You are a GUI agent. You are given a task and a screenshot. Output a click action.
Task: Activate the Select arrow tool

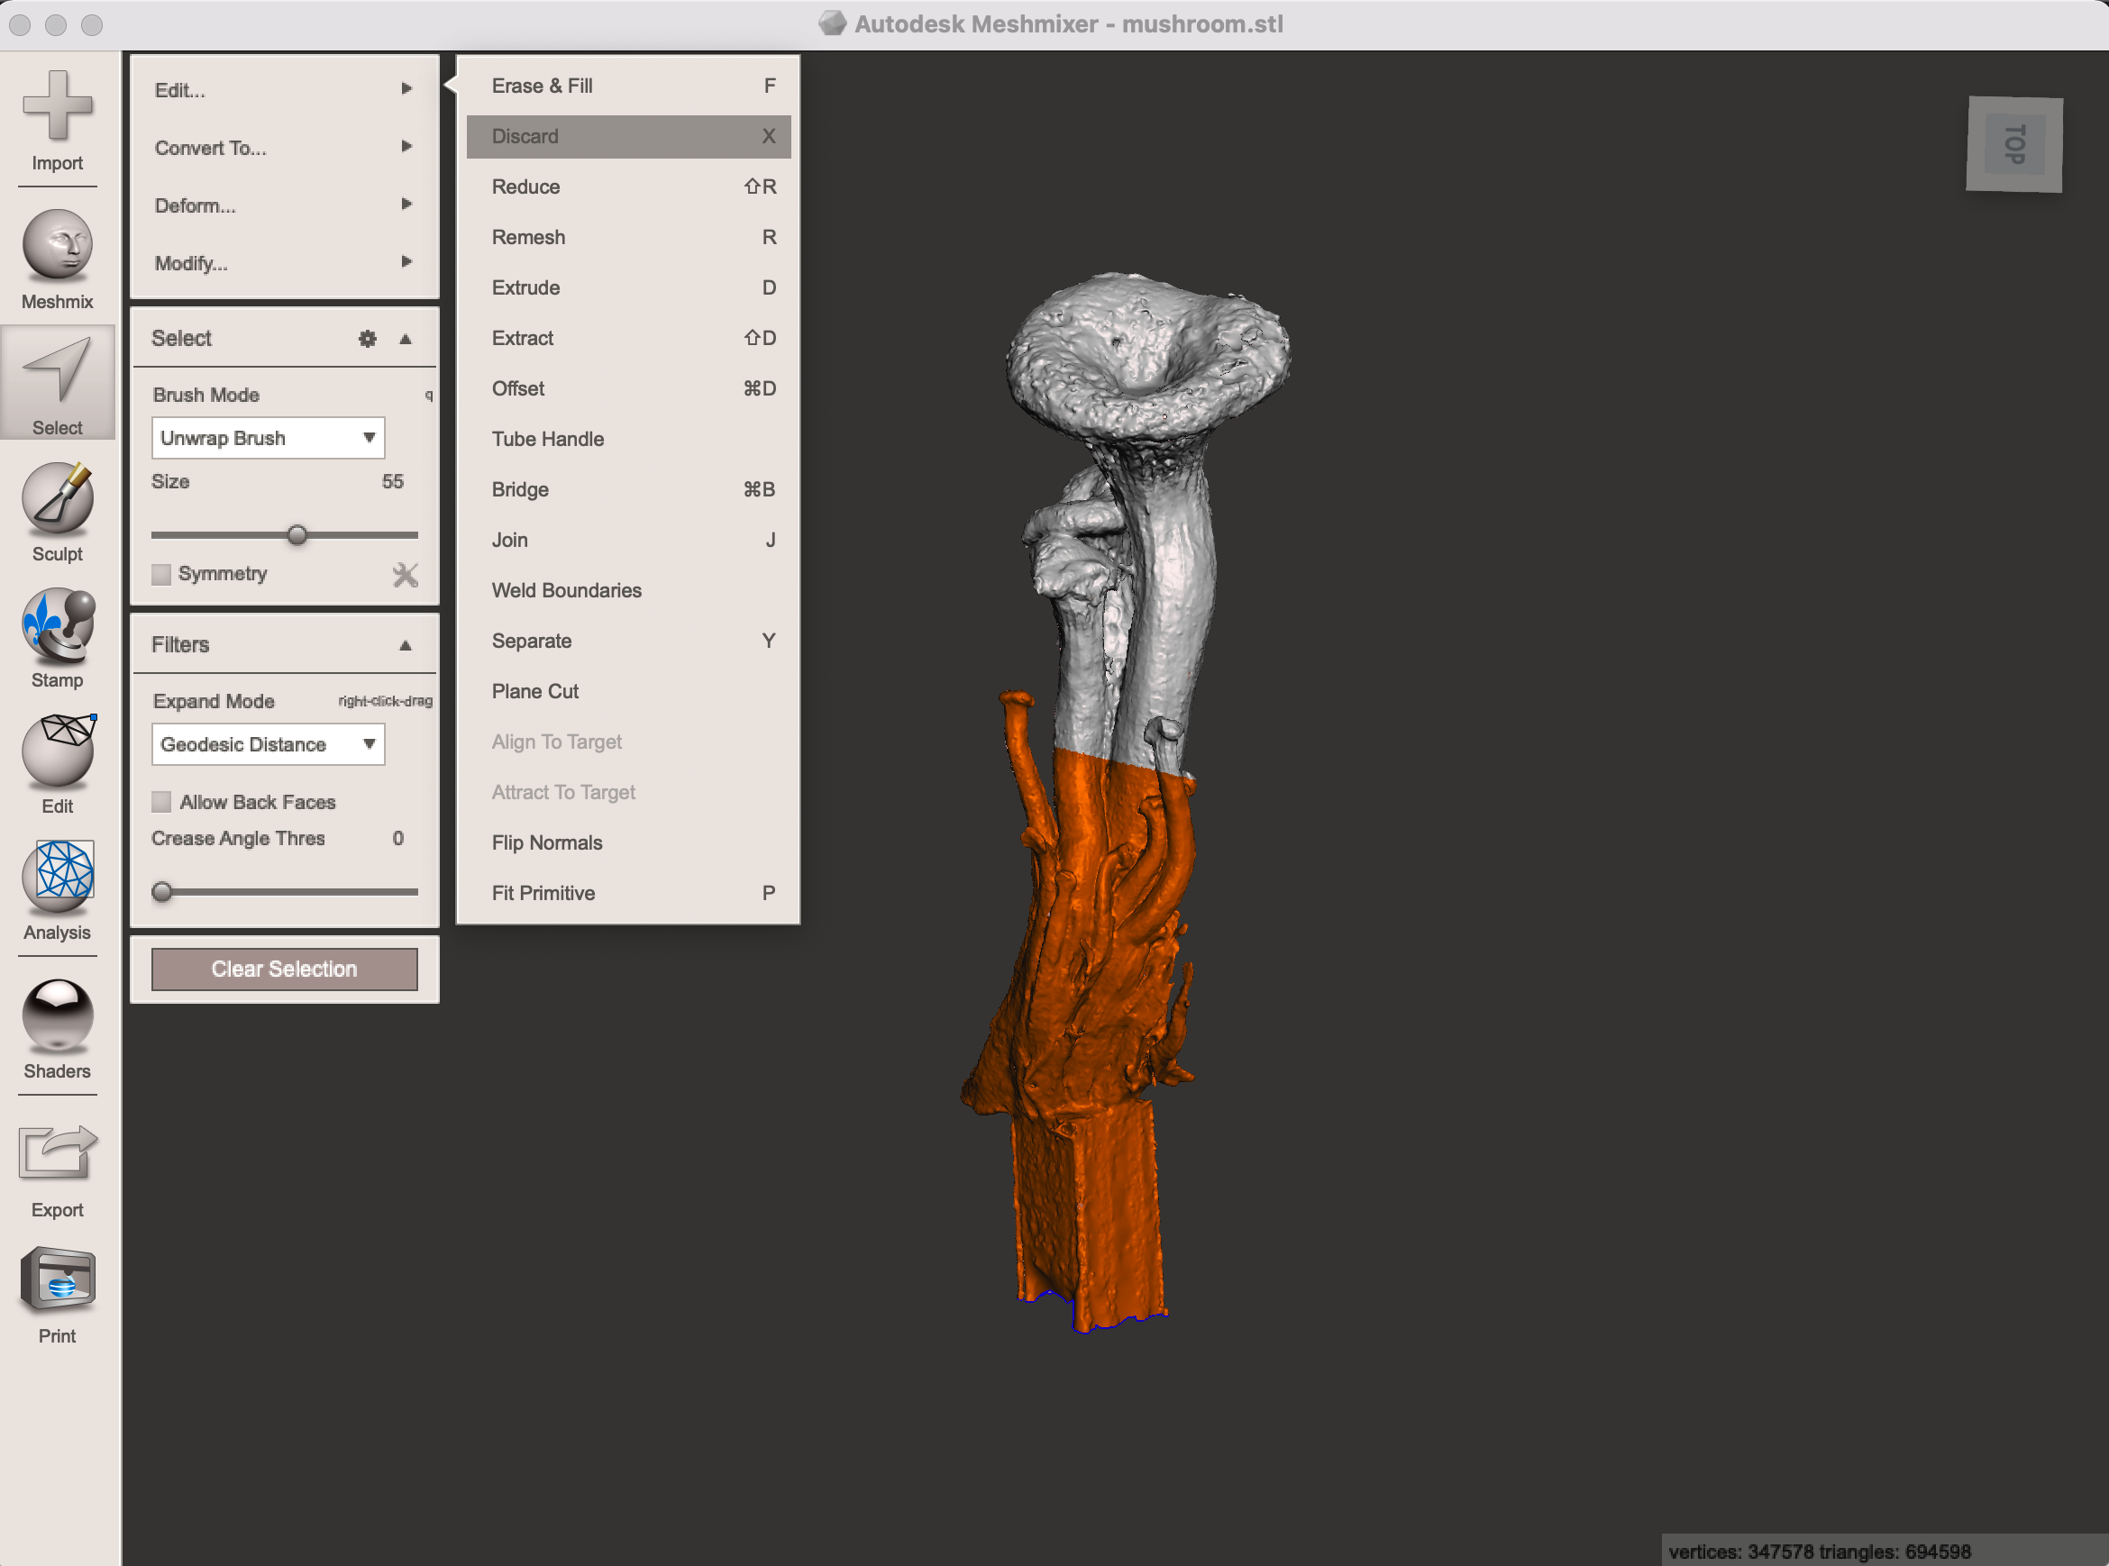click(x=57, y=384)
